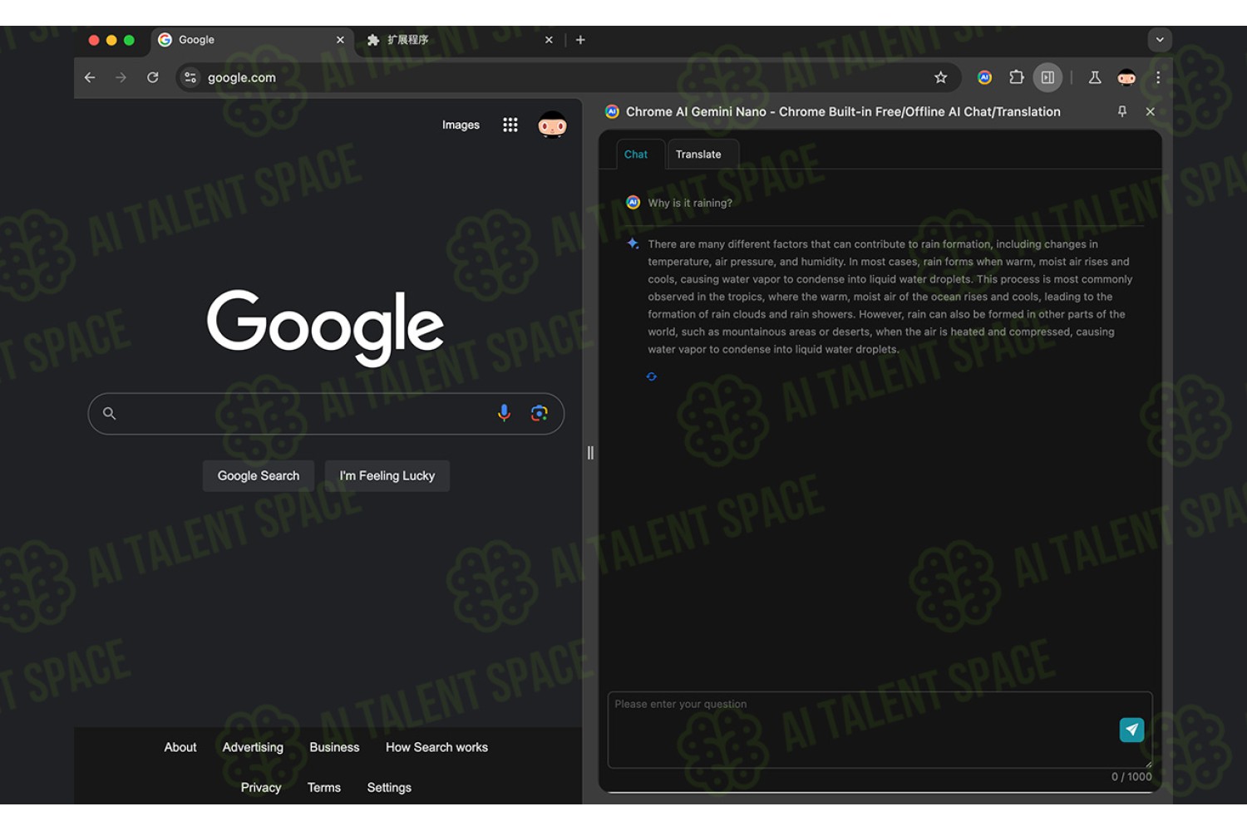The width and height of the screenshot is (1247, 831).
Task: Switch to the 扩展程序 tab
Action: [461, 40]
